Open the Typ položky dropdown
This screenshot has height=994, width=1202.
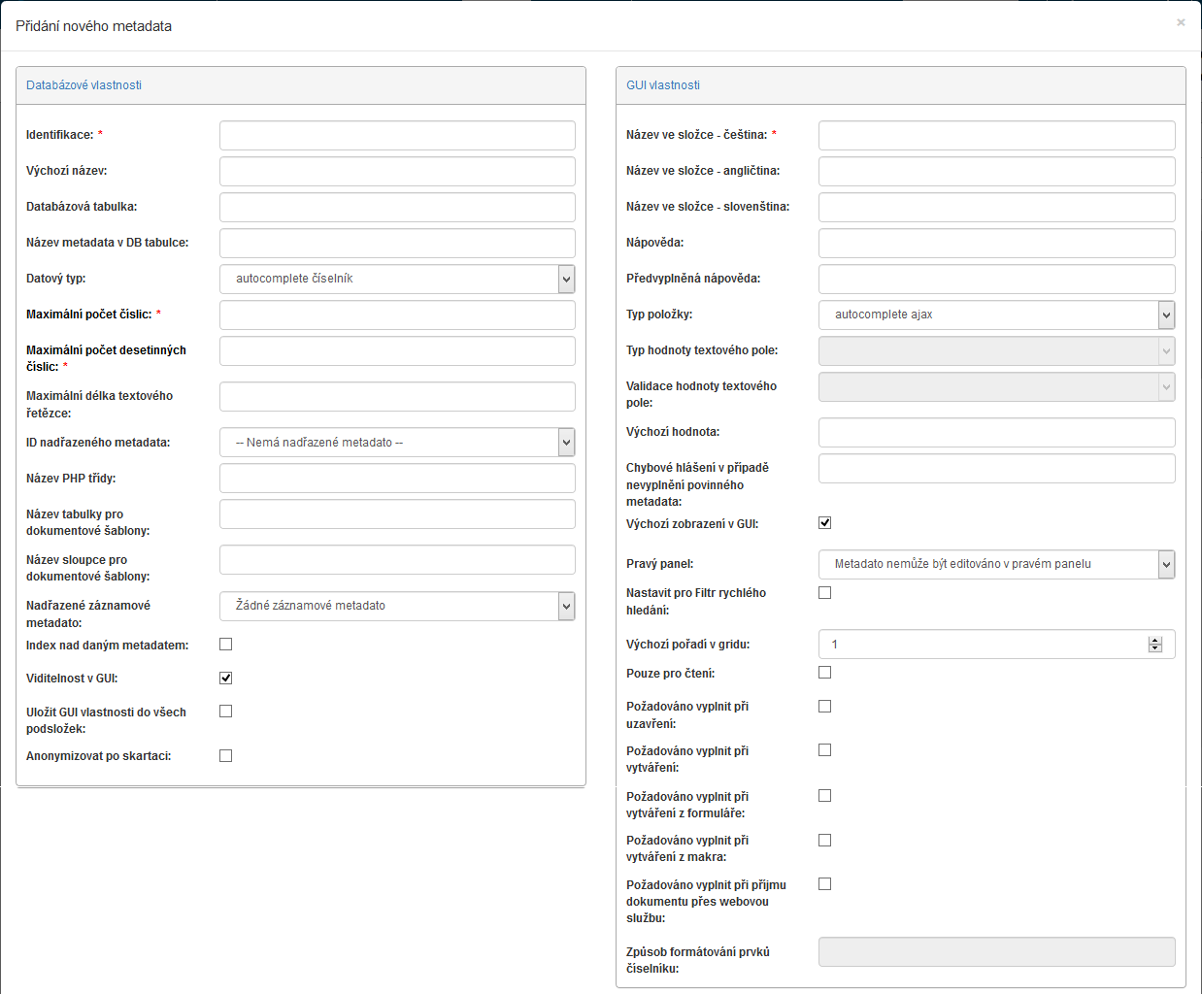[996, 315]
